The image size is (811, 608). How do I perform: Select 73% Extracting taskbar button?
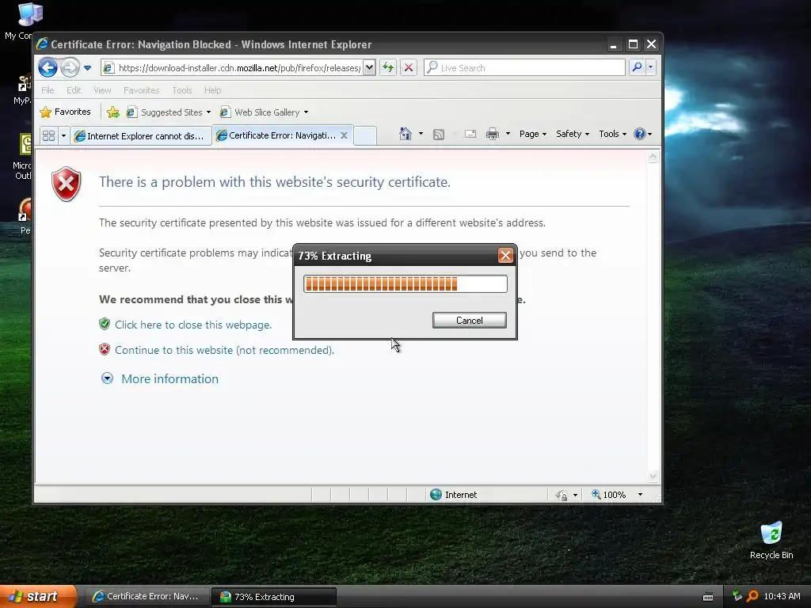274,597
